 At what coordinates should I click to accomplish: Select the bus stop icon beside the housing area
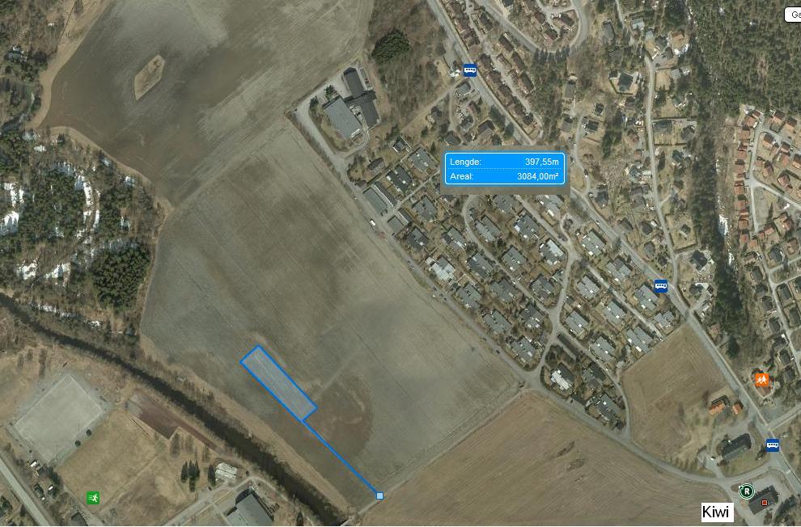pyautogui.click(x=661, y=285)
